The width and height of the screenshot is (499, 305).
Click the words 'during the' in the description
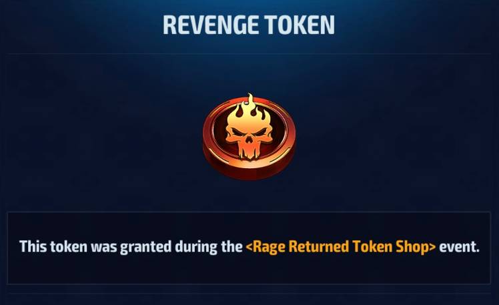[209, 247]
